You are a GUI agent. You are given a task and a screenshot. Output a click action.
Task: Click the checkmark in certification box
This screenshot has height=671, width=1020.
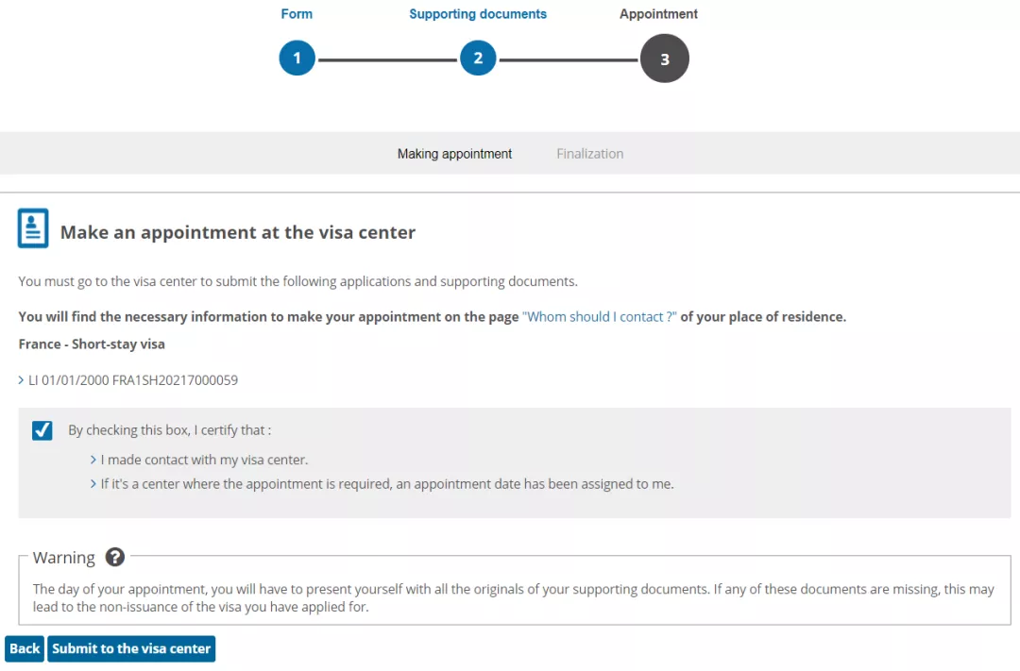pos(42,430)
